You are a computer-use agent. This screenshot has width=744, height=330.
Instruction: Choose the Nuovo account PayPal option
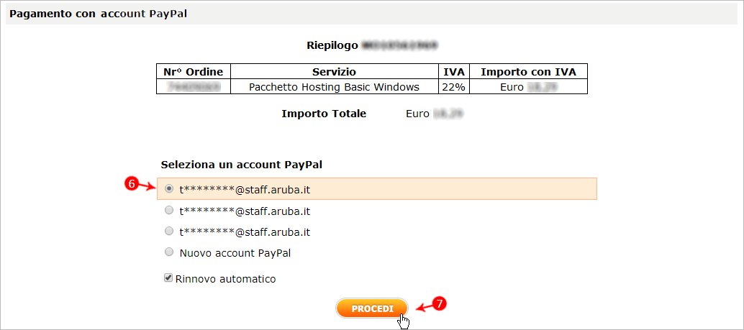[x=169, y=252]
